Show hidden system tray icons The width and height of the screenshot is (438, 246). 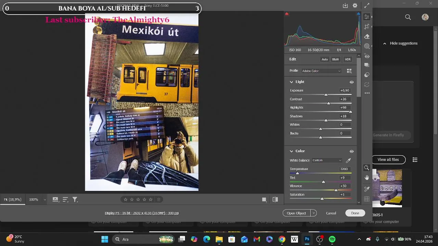click(x=359, y=239)
